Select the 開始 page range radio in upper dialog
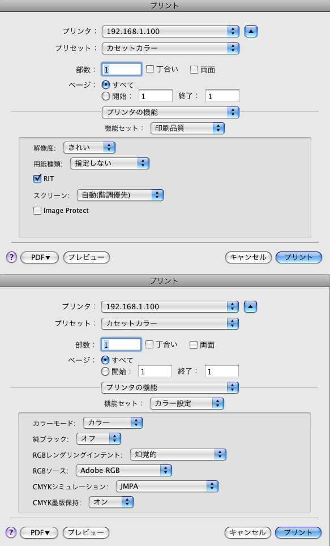Image resolution: width=330 pixels, height=546 pixels. tap(105, 96)
